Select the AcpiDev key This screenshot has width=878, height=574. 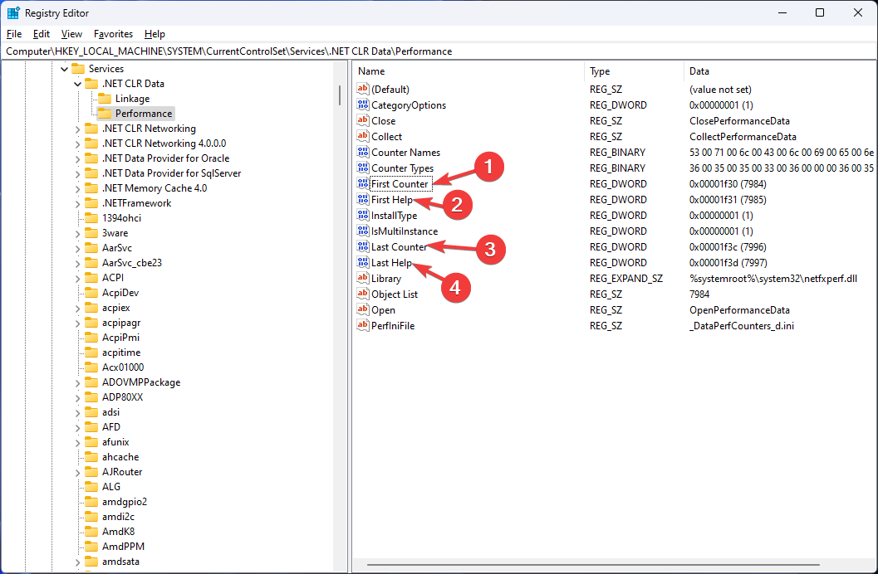[120, 293]
